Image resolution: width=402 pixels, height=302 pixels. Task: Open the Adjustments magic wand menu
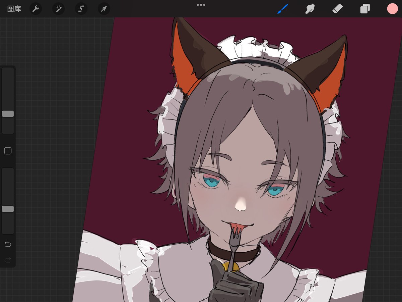58,9
